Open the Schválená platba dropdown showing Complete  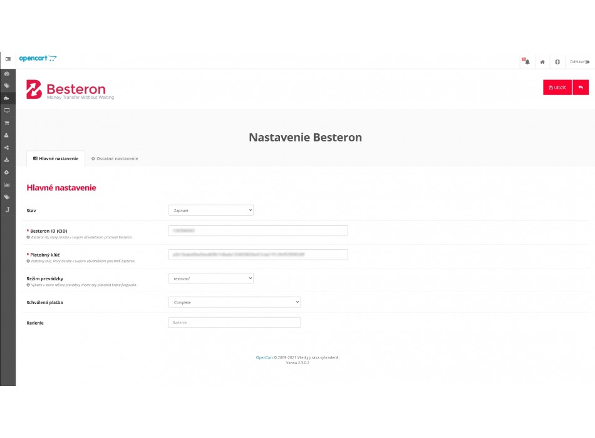coord(234,302)
